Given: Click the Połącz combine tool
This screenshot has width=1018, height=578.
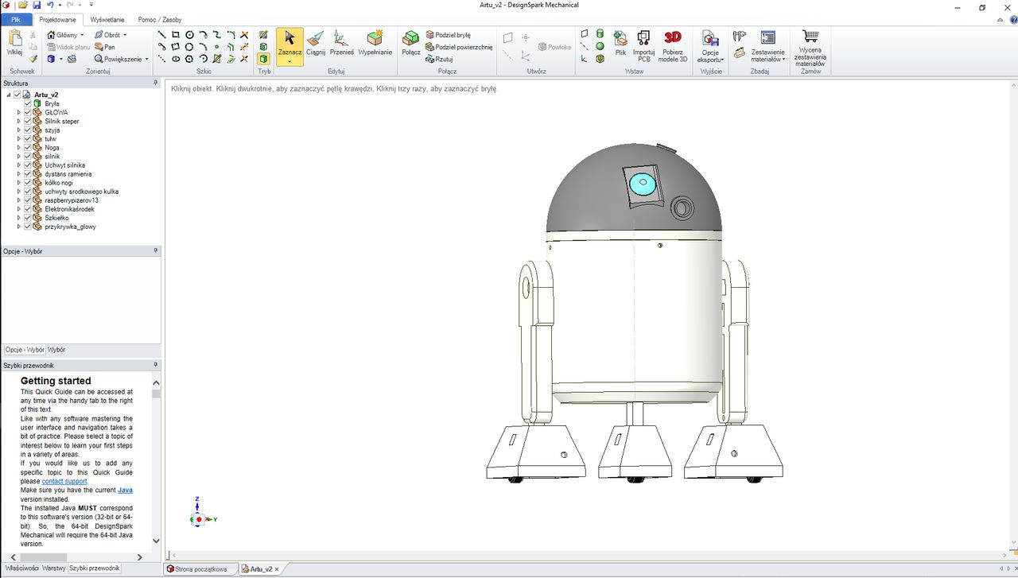Looking at the screenshot, I should tap(411, 43).
